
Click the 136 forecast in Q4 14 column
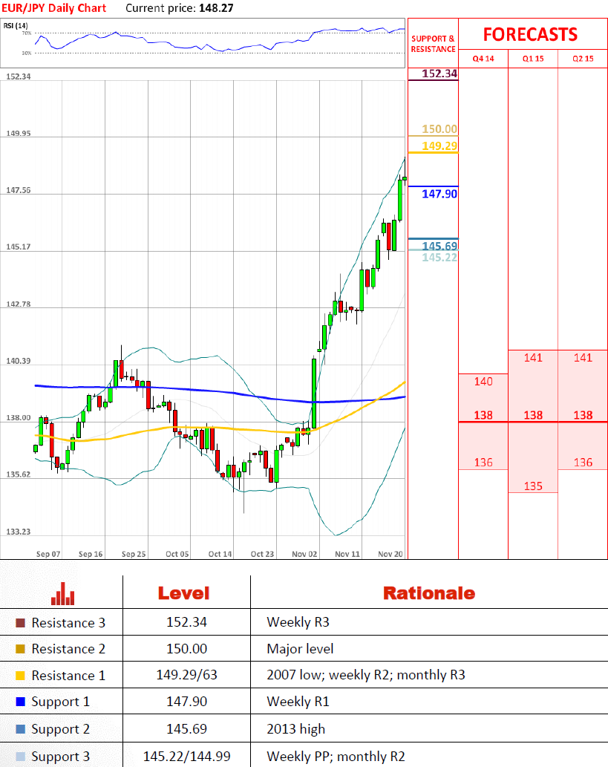(483, 463)
